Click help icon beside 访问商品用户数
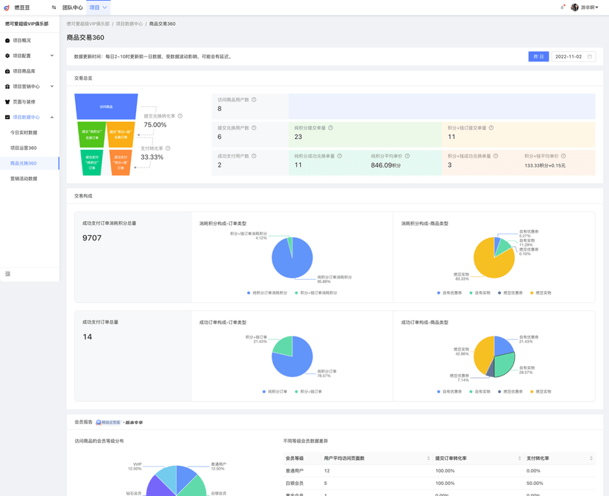Image resolution: width=609 pixels, height=496 pixels. click(x=254, y=100)
